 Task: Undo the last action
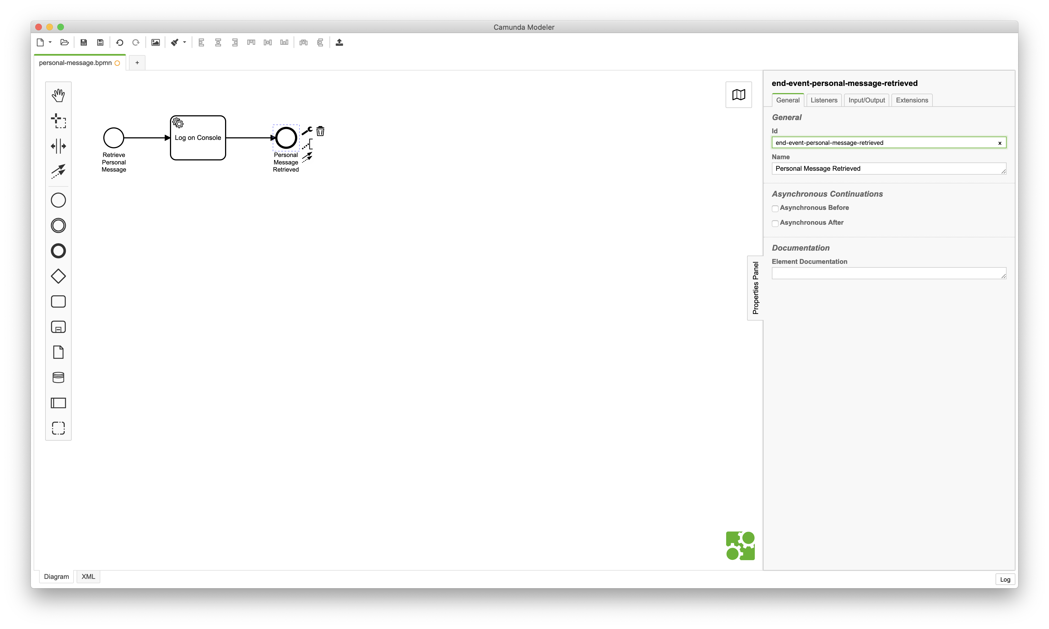pyautogui.click(x=120, y=42)
